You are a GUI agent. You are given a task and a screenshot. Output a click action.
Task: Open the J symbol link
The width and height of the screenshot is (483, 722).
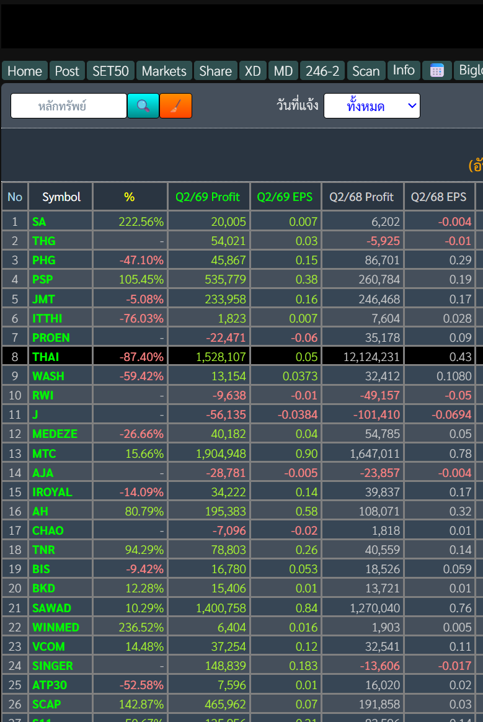pyautogui.click(x=35, y=415)
